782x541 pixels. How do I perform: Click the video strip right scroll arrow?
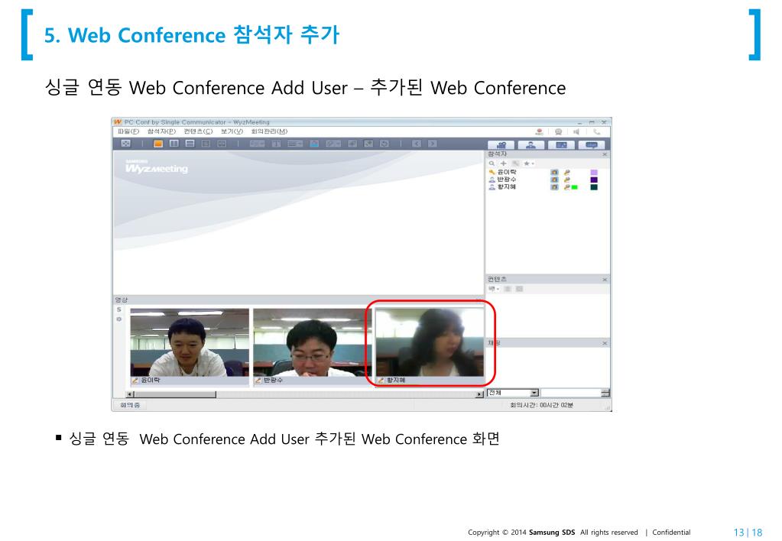pyautogui.click(x=479, y=394)
